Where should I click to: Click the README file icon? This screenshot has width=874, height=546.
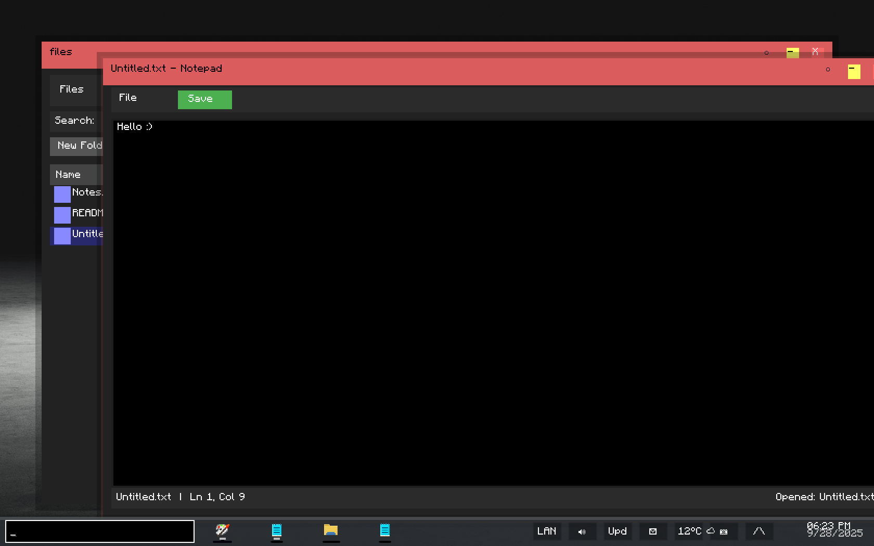point(62,215)
